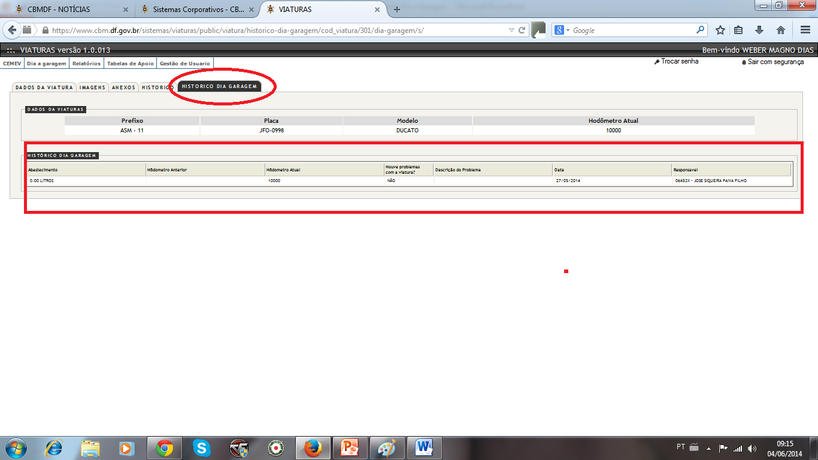Open the downloads arrow in Firefox toolbar
The height and width of the screenshot is (460, 818).
pos(759,30)
